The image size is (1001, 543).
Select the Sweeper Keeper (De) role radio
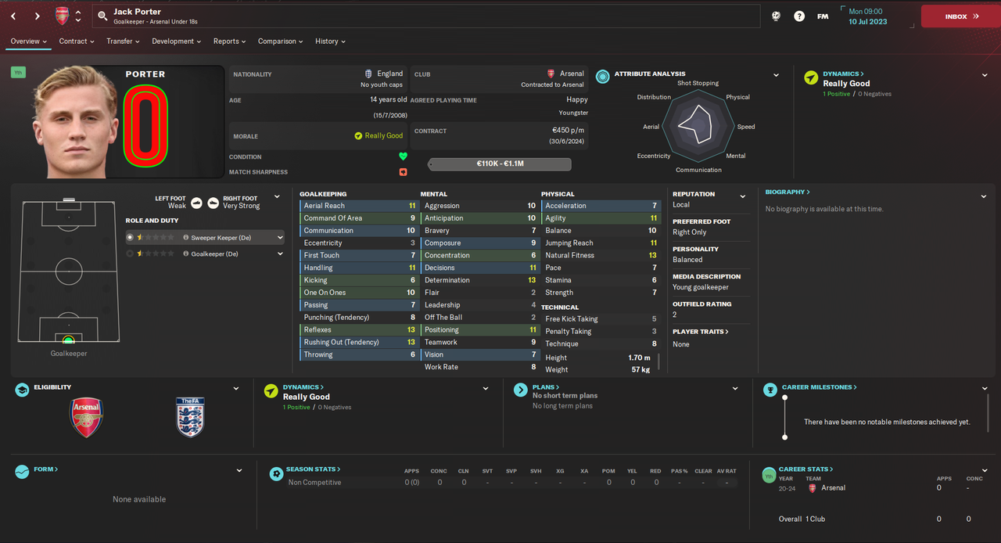tap(130, 237)
